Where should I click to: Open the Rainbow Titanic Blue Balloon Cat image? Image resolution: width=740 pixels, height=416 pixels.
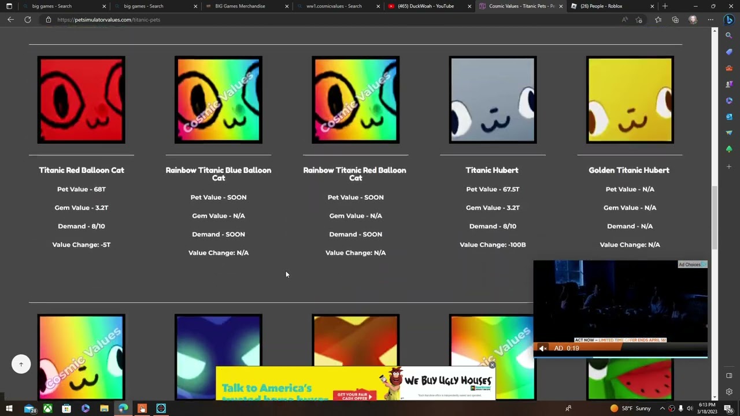(219, 99)
